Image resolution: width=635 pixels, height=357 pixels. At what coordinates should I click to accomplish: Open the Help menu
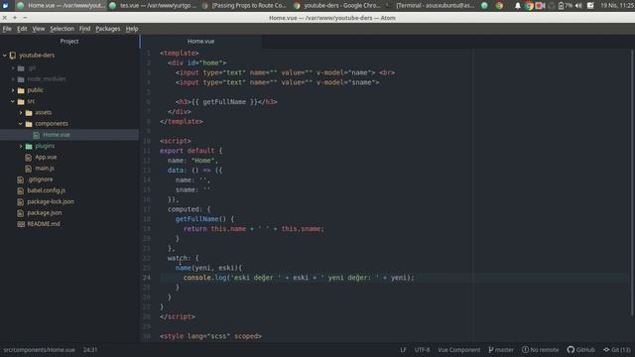pyautogui.click(x=132, y=29)
